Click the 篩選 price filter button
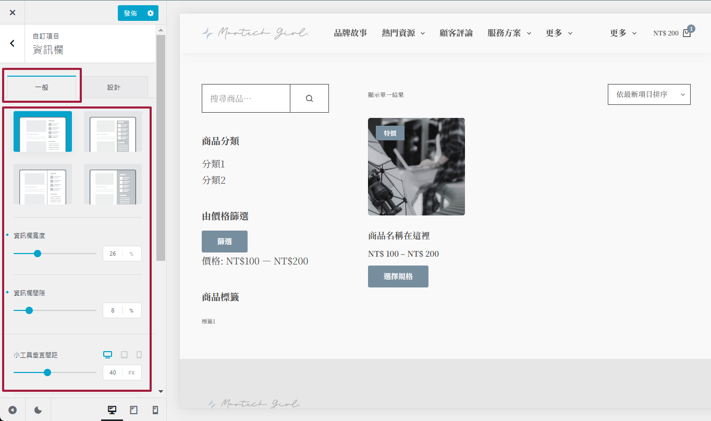Viewport: 711px width, 421px height. point(225,242)
